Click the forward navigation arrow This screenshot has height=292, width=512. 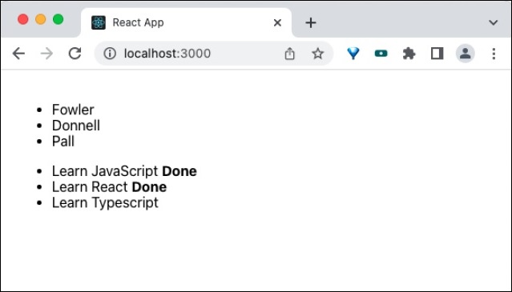[x=46, y=54]
